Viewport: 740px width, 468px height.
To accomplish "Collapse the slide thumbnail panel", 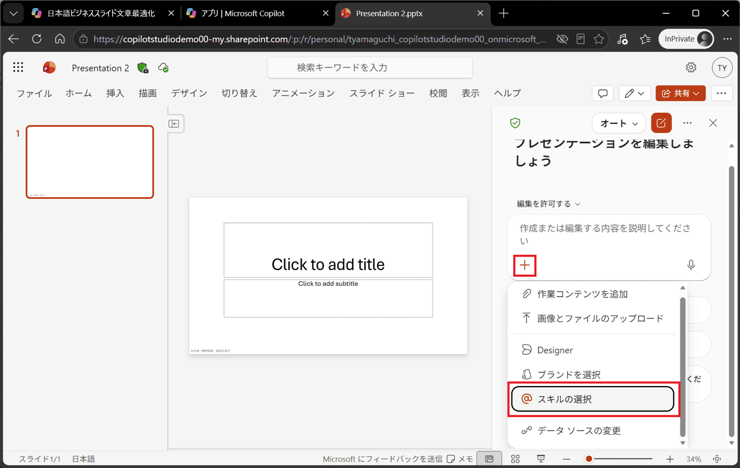I will (x=174, y=123).
